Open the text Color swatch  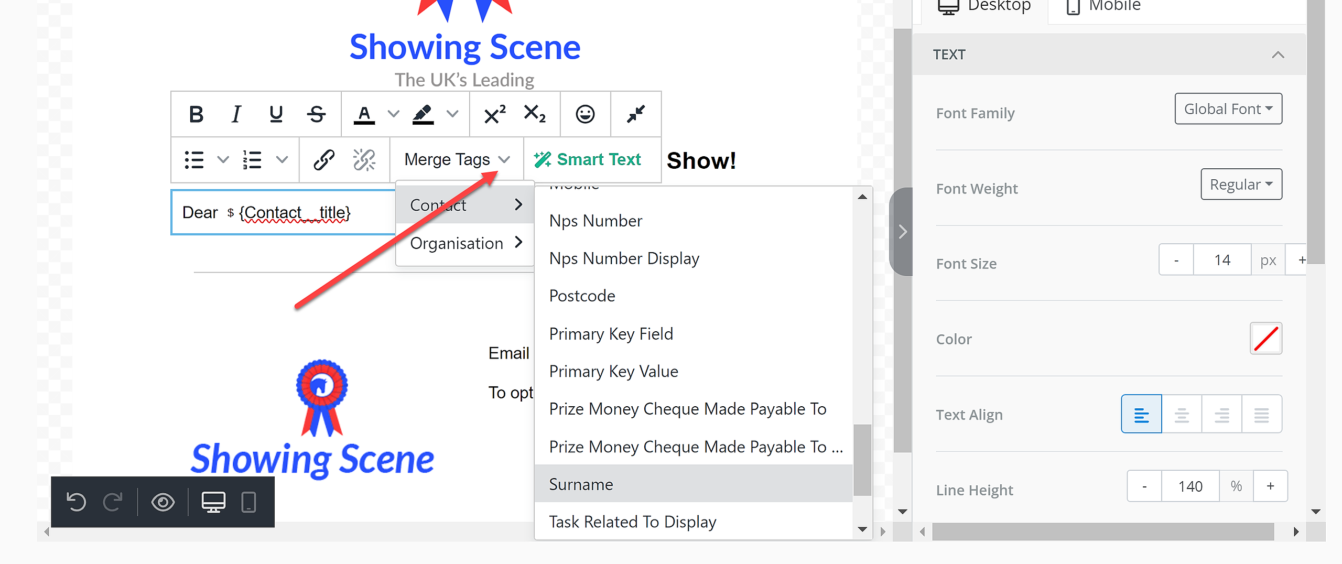tap(1266, 338)
